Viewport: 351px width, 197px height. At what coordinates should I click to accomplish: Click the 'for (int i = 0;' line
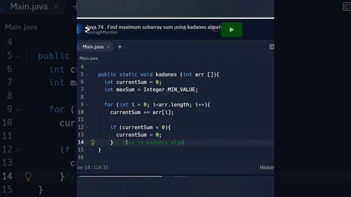point(157,105)
